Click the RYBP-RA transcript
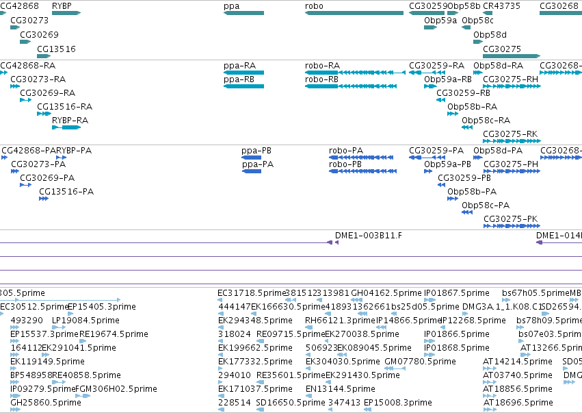This screenshot has width=582, height=413. pos(66,127)
